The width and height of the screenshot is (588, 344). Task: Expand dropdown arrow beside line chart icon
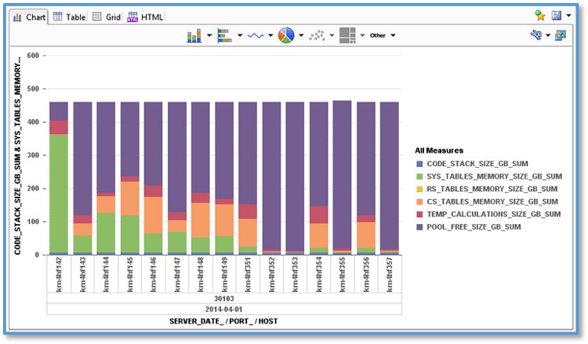tap(270, 35)
